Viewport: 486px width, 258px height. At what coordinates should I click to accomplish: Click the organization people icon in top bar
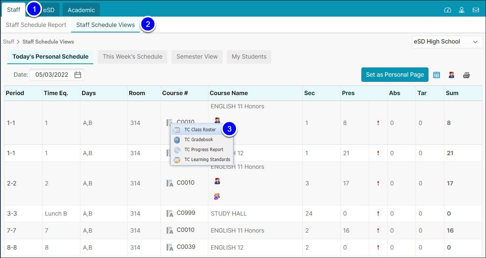[461, 10]
